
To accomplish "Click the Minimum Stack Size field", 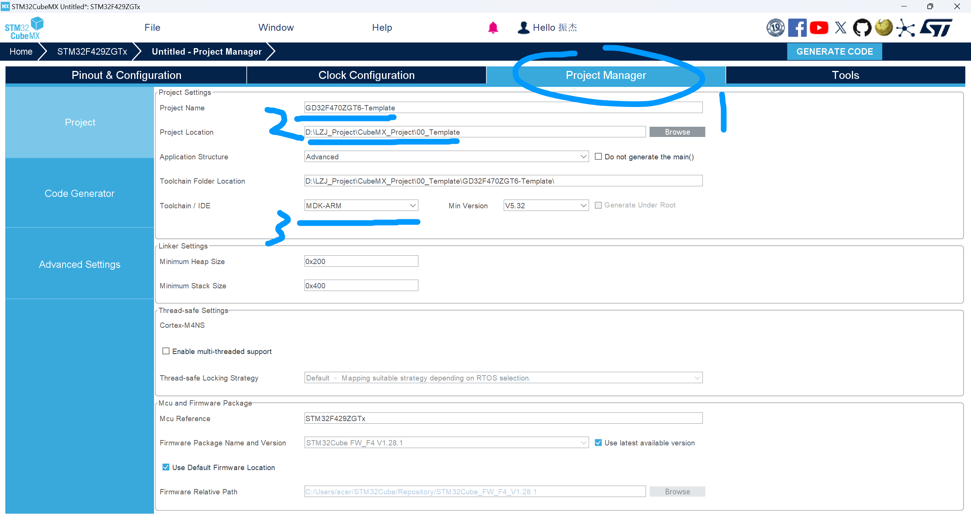I will click(x=361, y=286).
